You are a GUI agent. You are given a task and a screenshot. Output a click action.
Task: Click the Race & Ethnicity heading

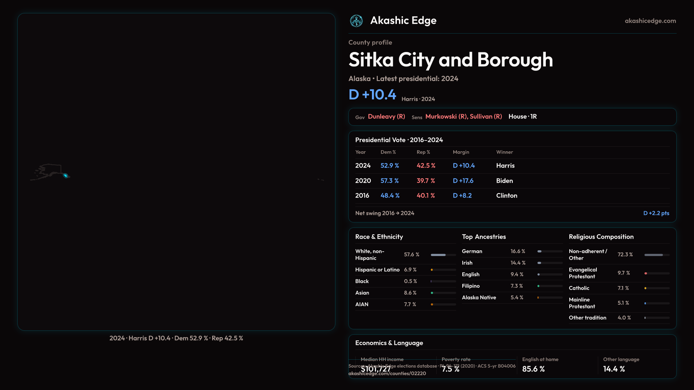379,237
